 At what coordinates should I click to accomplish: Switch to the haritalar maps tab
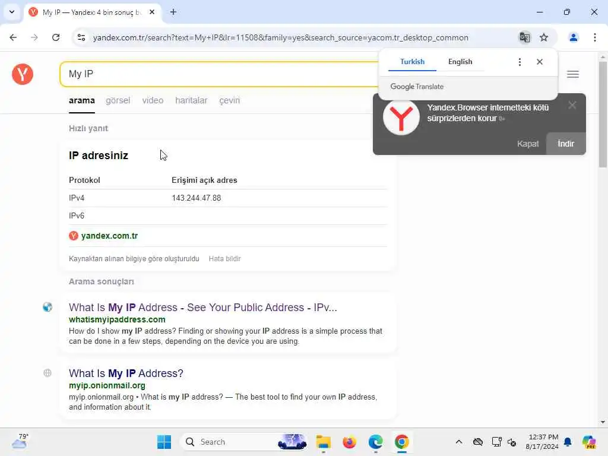tap(191, 100)
